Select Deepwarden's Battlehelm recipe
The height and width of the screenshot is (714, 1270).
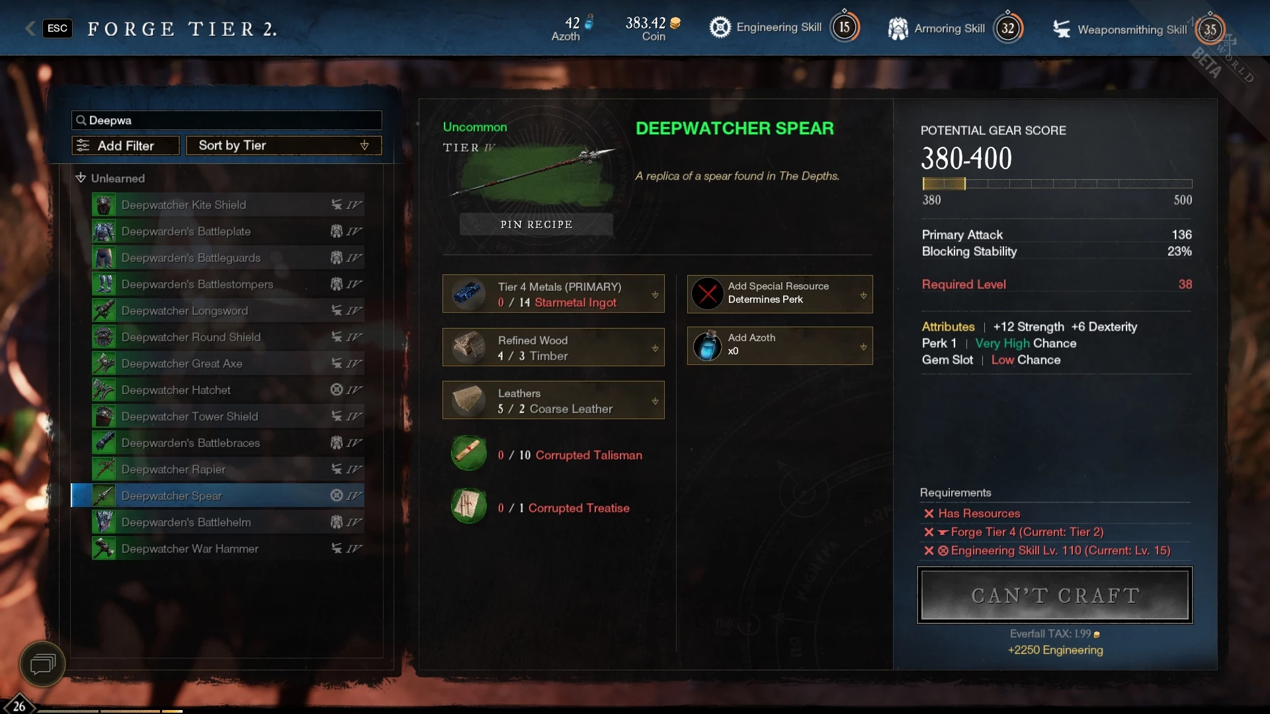(228, 522)
